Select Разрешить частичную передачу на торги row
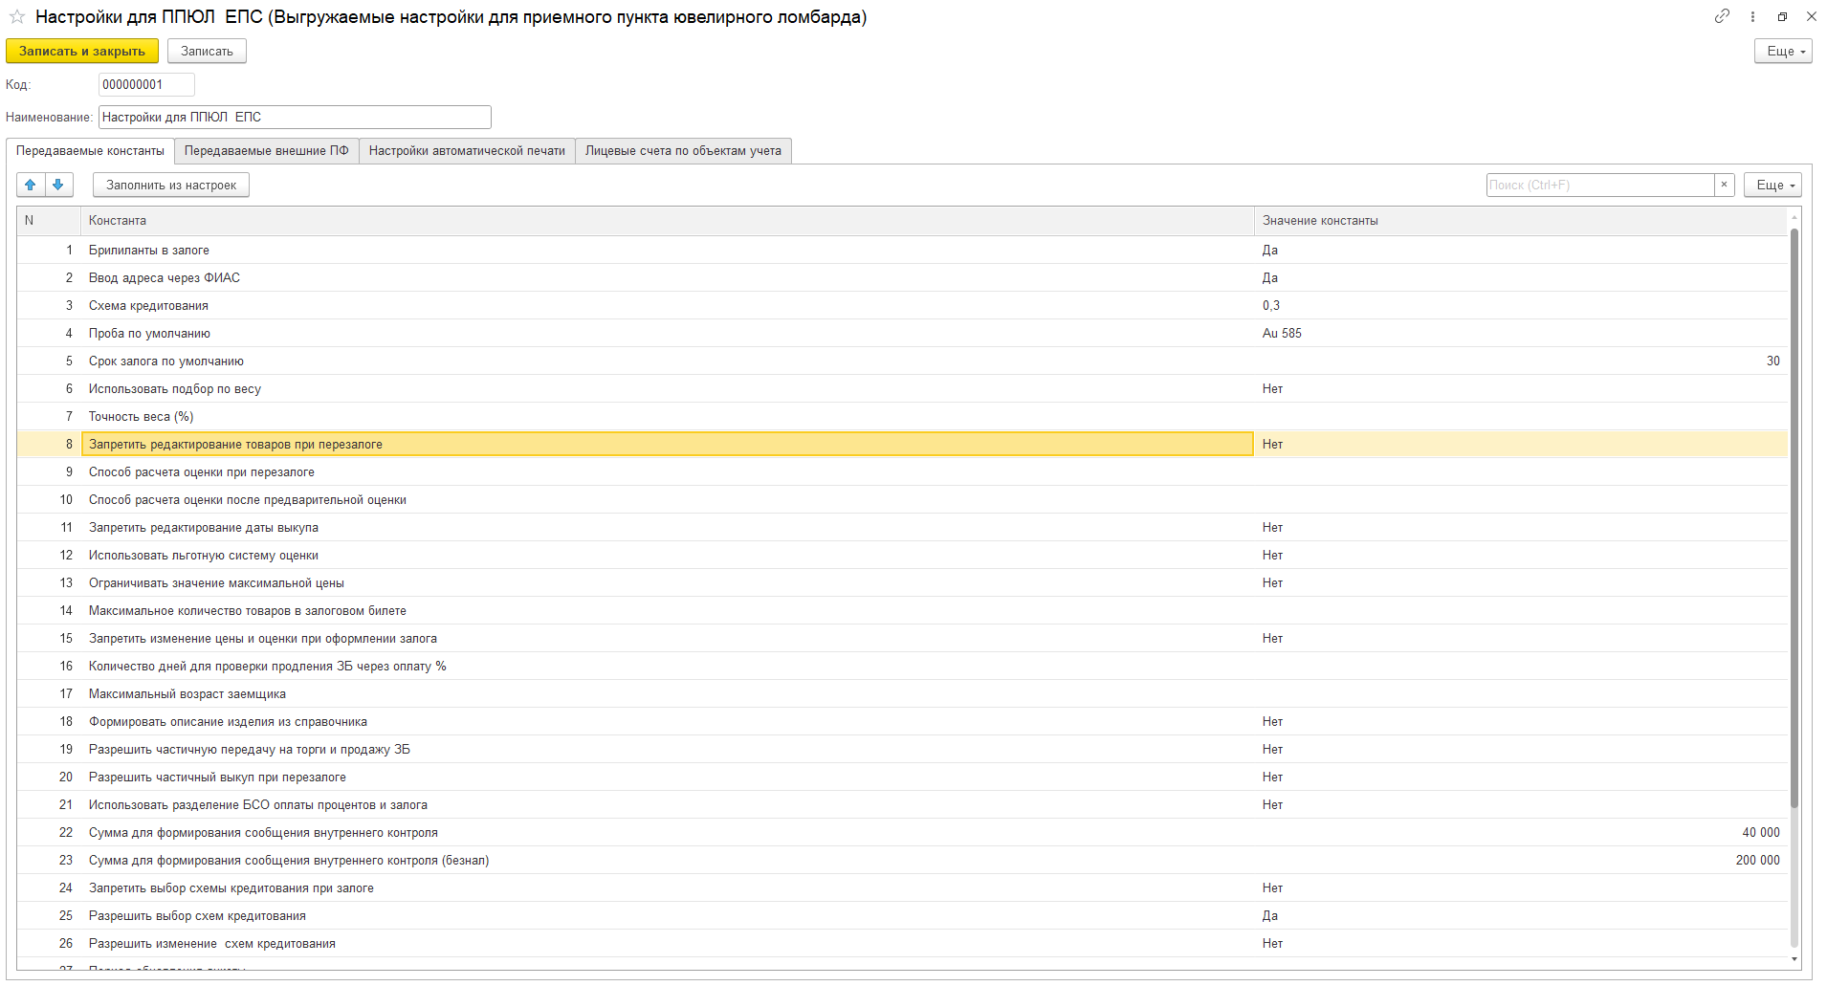Screen dimensions: 1827x986 902,749
